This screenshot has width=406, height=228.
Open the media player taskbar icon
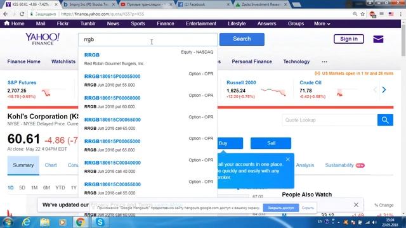pos(62,222)
